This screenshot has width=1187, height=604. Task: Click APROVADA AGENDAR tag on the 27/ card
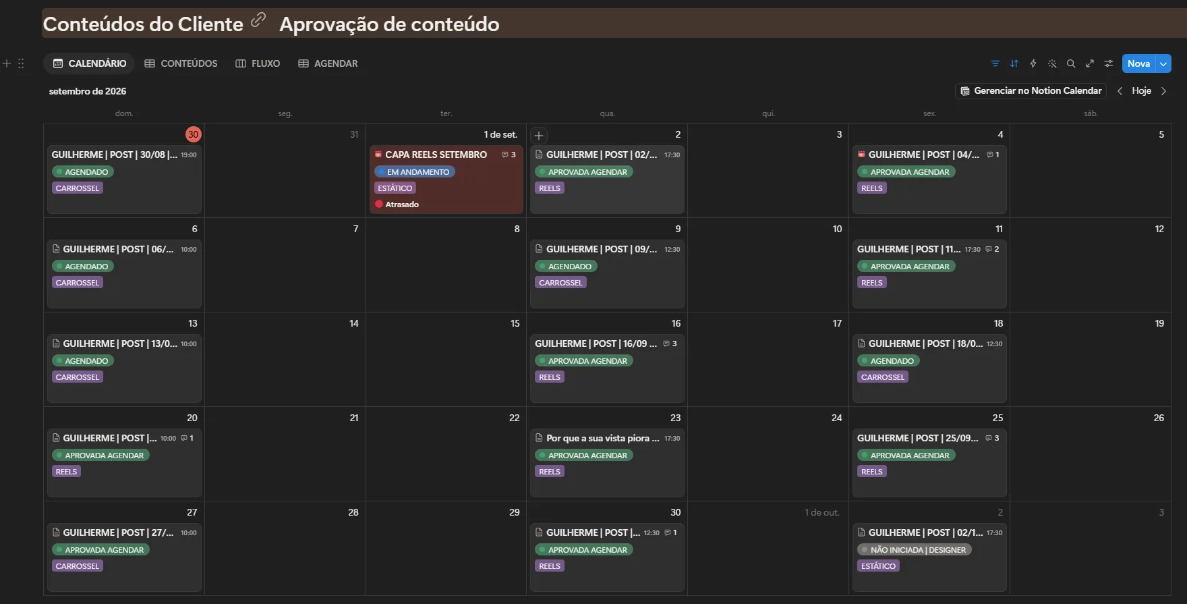pyautogui.click(x=100, y=550)
